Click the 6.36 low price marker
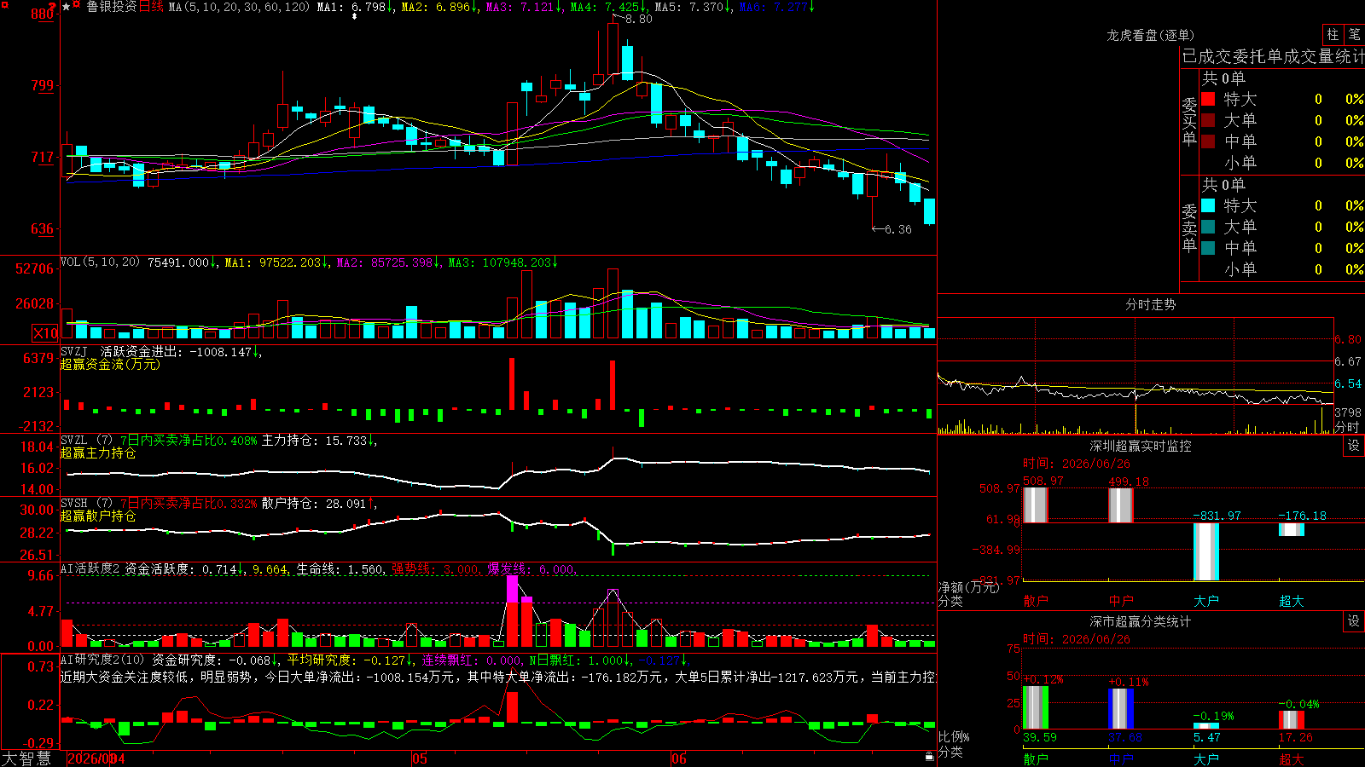Screen dimensions: 1365x767 tap(897, 229)
